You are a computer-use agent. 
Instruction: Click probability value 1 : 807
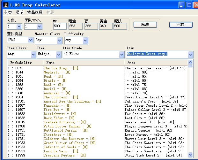click(x=15, y=68)
